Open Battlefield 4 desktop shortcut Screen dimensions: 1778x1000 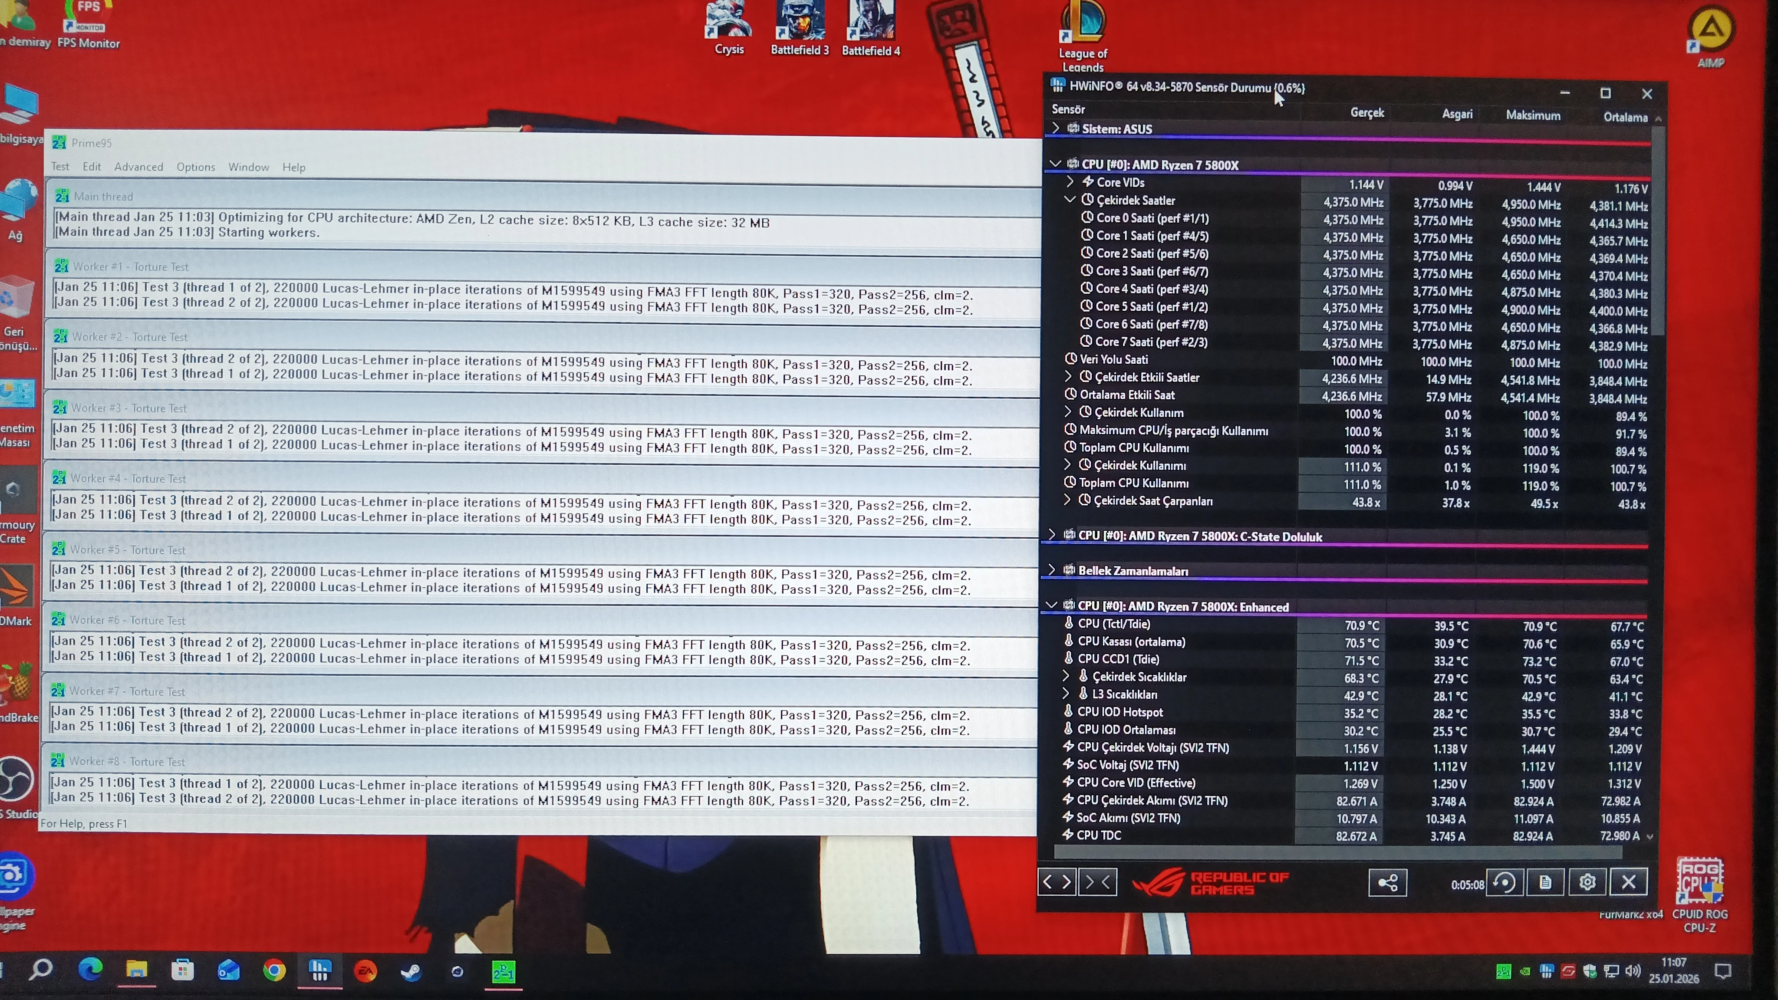tap(871, 28)
